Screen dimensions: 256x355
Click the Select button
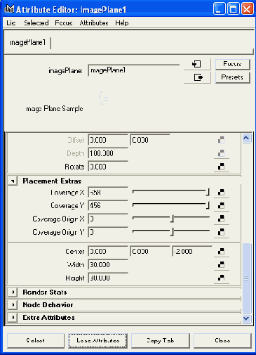click(x=36, y=340)
